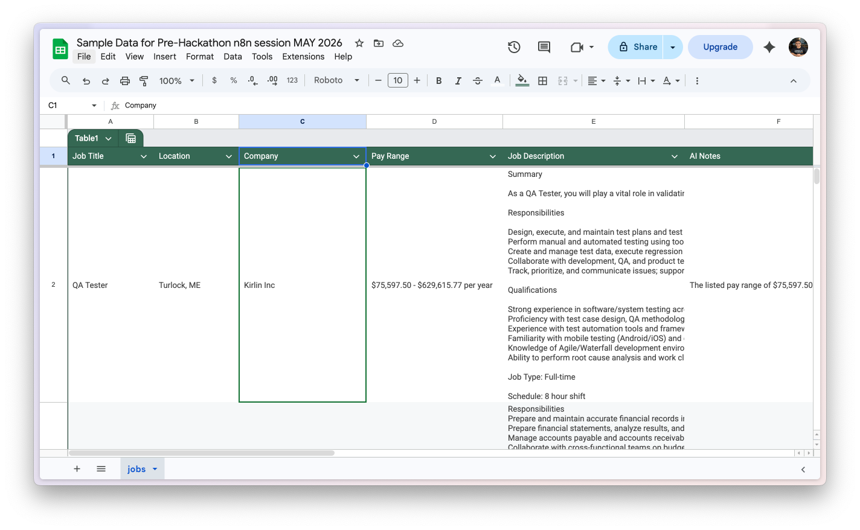Open Gemini sparkle assistant
The image size is (860, 530).
769,47
